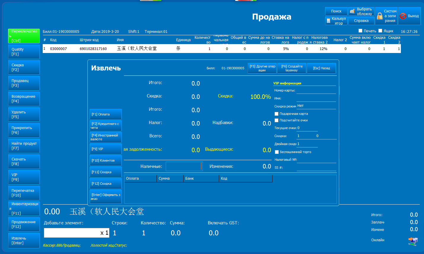Click Esc Назад button
This screenshot has width=424, height=254.
[x=321, y=68]
